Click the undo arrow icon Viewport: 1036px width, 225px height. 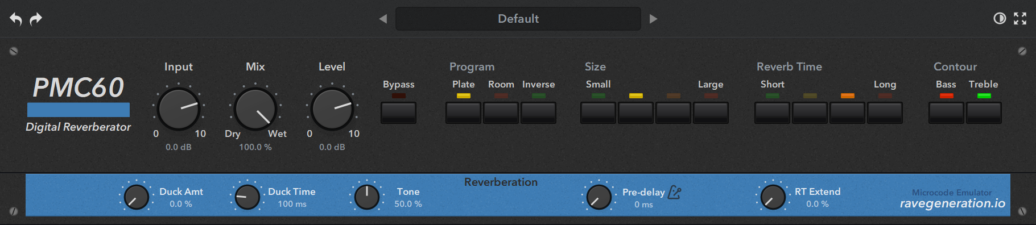[x=16, y=19]
